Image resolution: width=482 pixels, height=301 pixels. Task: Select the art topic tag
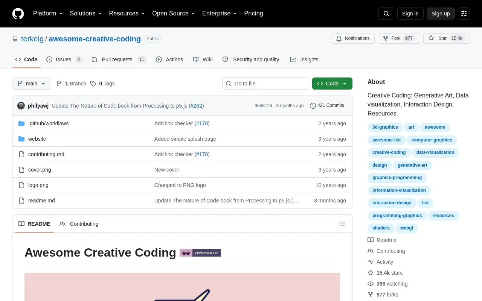tap(411, 127)
